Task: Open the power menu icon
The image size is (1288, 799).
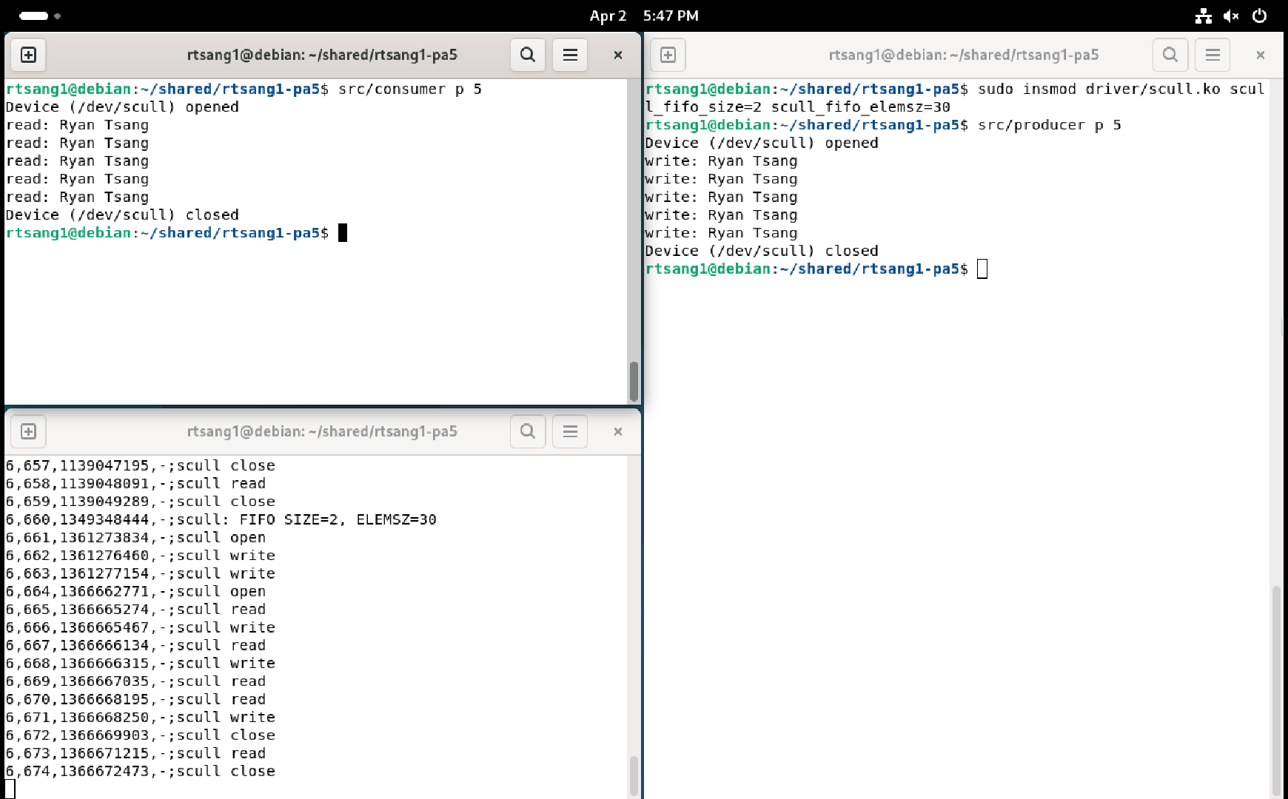Action: 1259,16
